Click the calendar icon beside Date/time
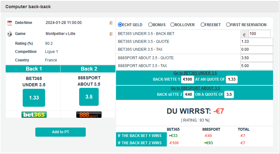The height and width of the screenshot is (154, 280). 10,23
